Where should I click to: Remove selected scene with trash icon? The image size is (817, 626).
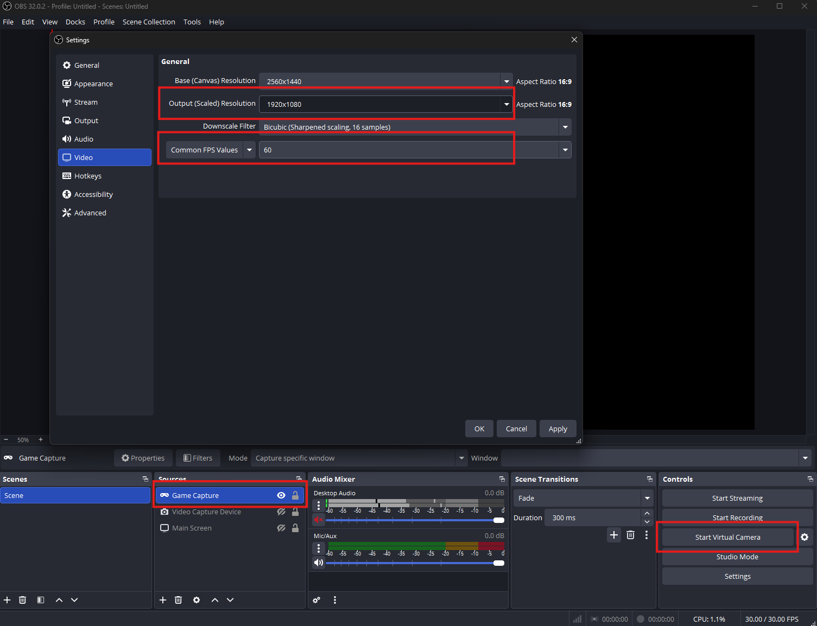tap(22, 600)
